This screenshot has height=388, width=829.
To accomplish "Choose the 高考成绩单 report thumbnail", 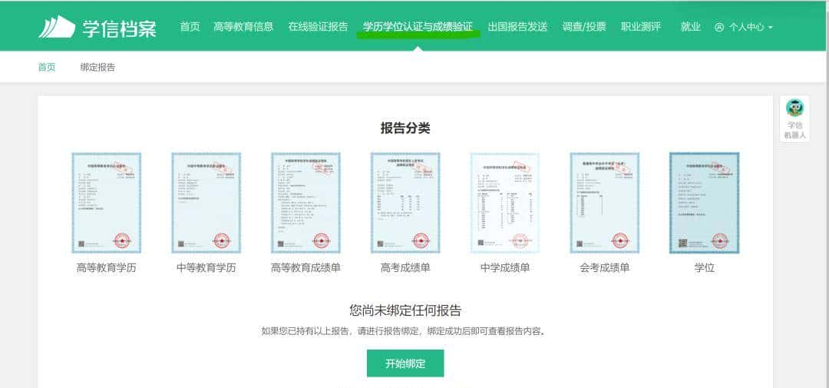I will (405, 203).
